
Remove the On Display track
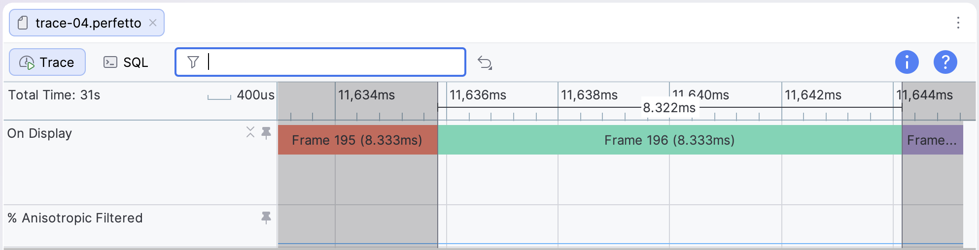point(250,132)
